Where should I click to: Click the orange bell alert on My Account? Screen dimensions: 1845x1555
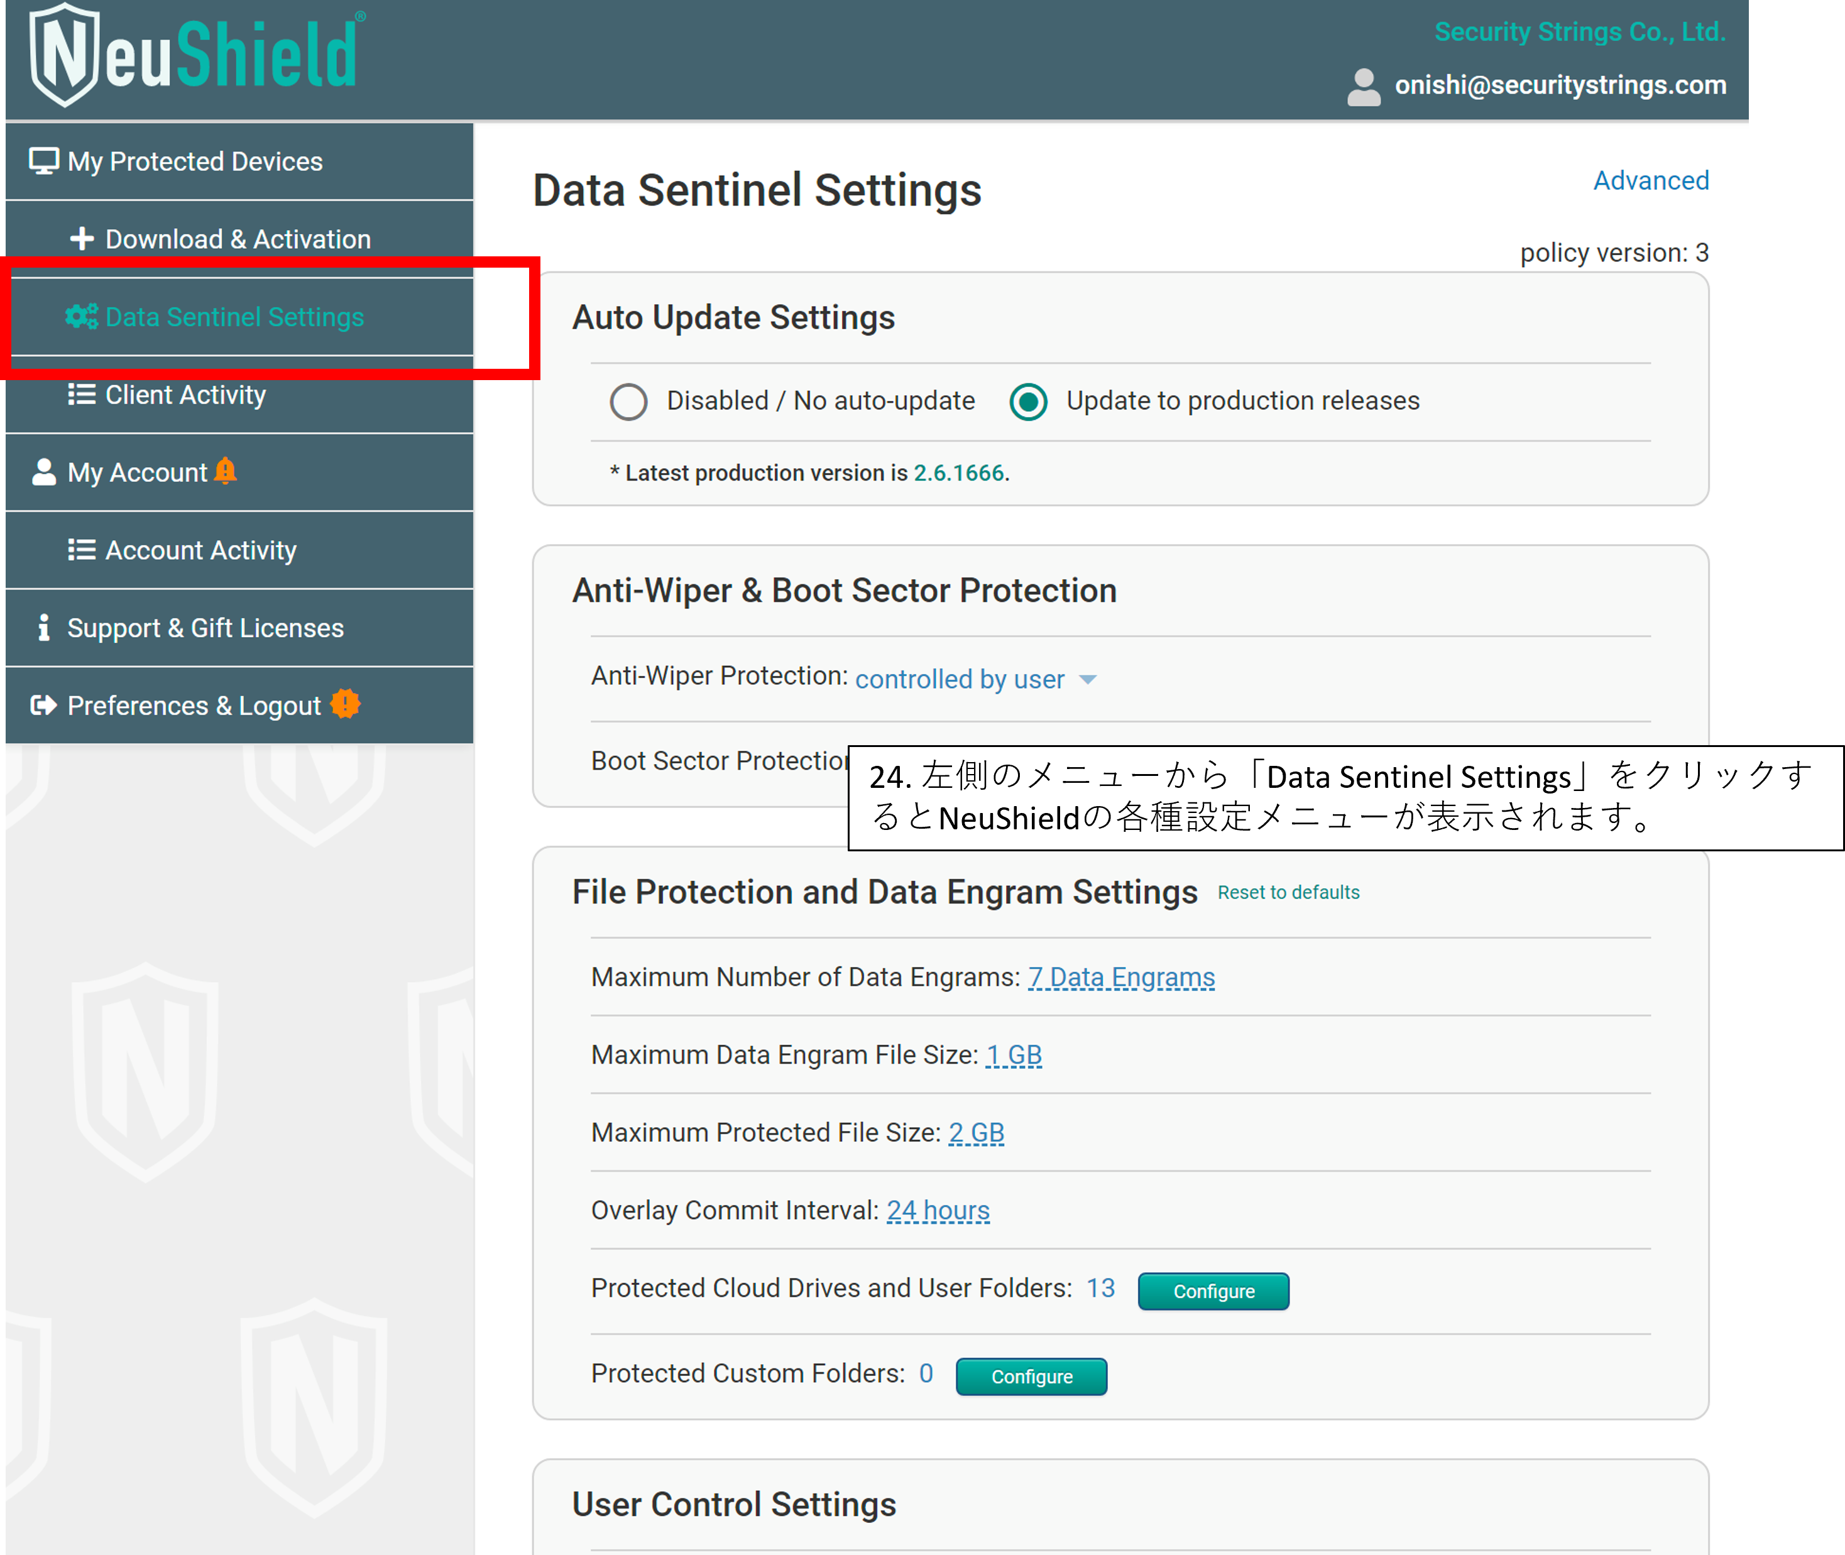(226, 471)
